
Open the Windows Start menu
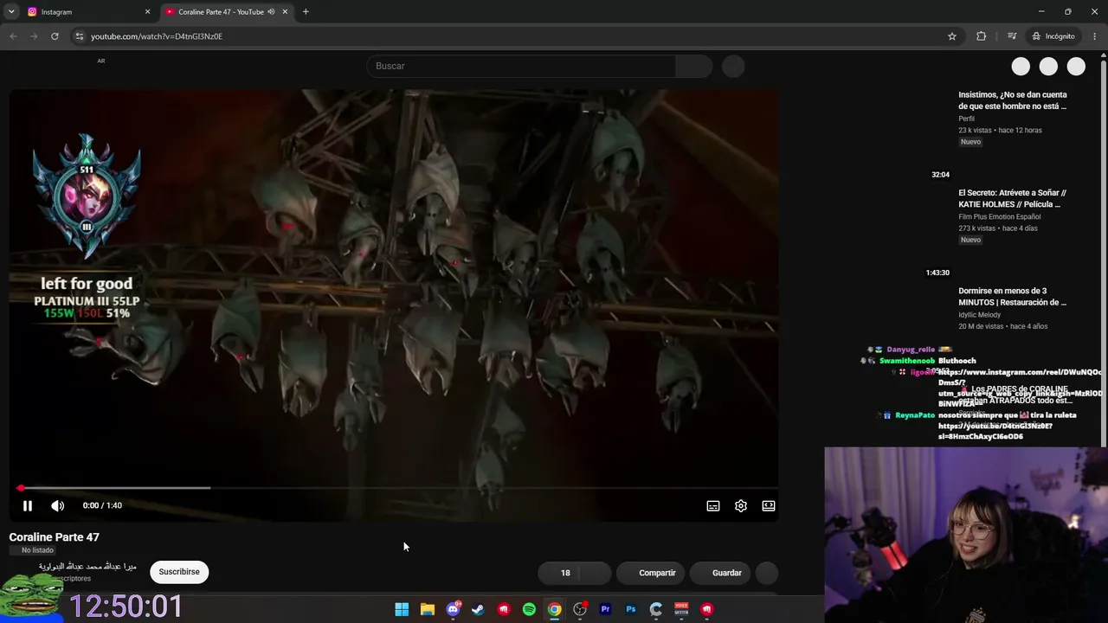point(402,609)
